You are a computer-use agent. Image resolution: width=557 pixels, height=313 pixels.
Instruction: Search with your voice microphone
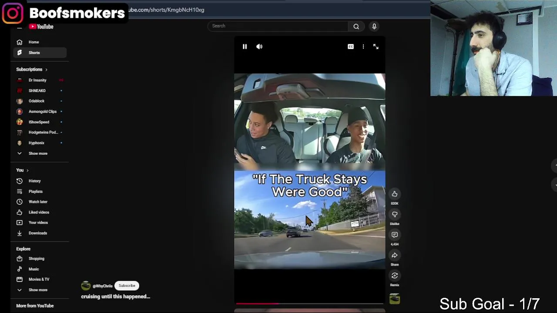374,26
